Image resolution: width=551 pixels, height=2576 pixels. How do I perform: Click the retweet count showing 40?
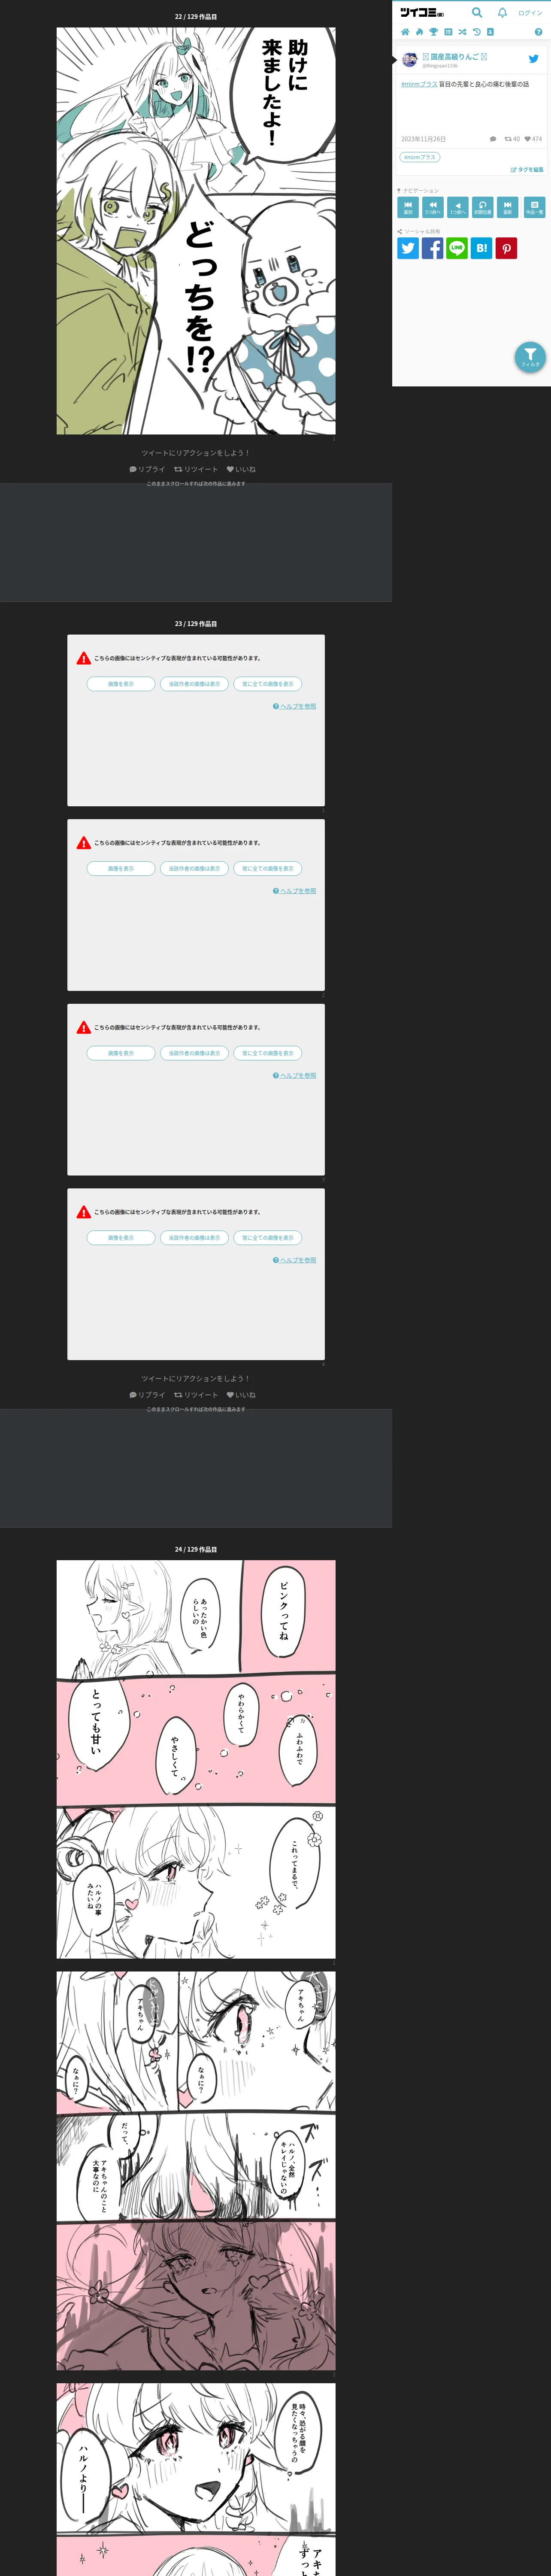[512, 139]
